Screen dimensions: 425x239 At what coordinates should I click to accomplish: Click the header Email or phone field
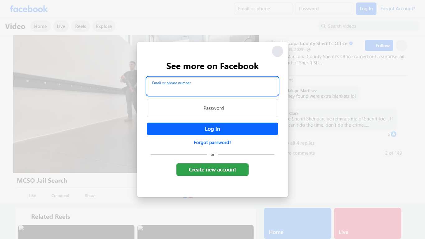point(263,9)
